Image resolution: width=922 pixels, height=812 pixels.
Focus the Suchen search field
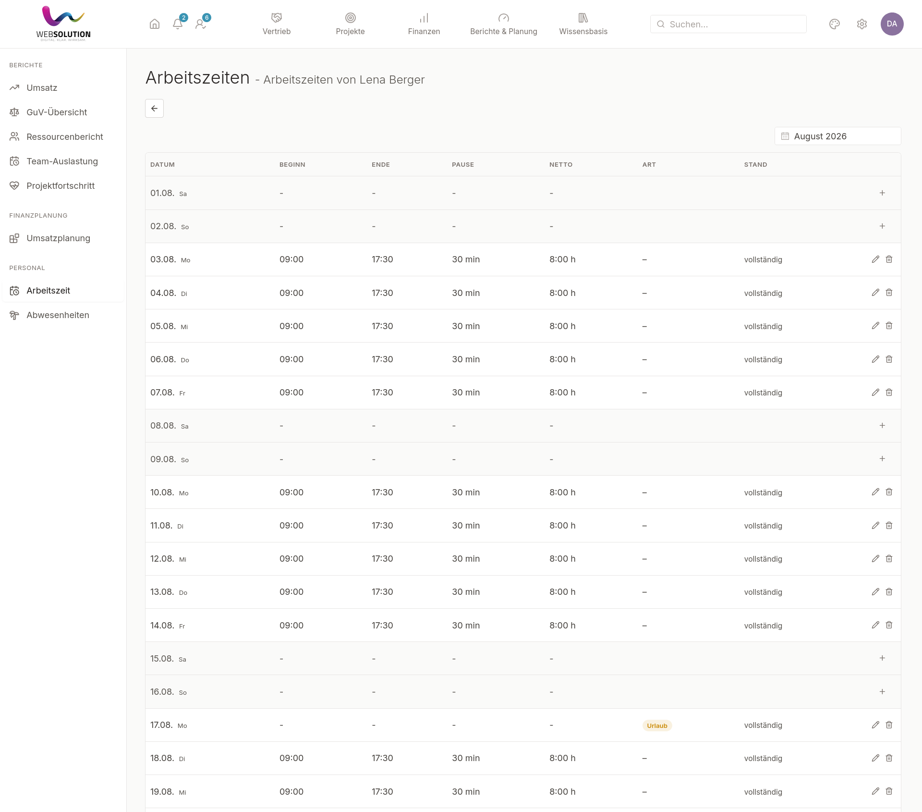pyautogui.click(x=728, y=24)
